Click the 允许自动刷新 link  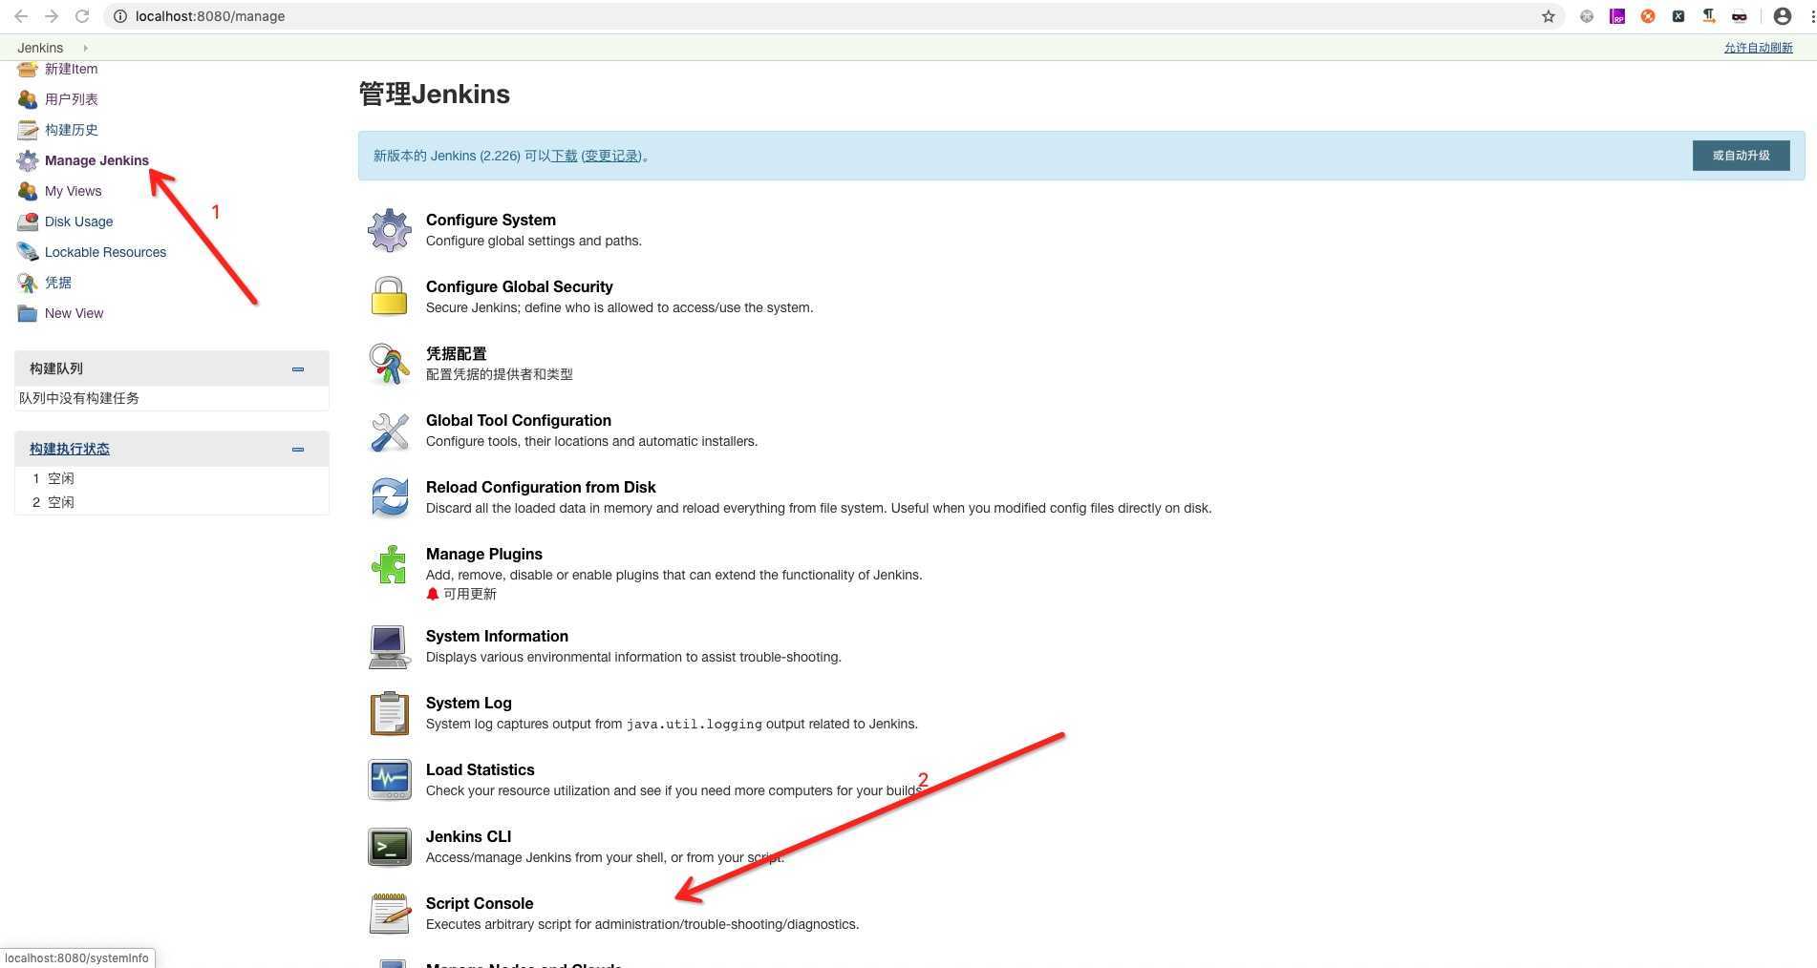coord(1758,48)
